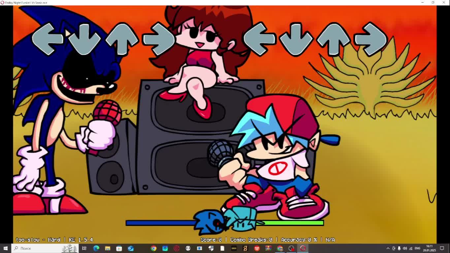Restore down the game window

click(433, 3)
